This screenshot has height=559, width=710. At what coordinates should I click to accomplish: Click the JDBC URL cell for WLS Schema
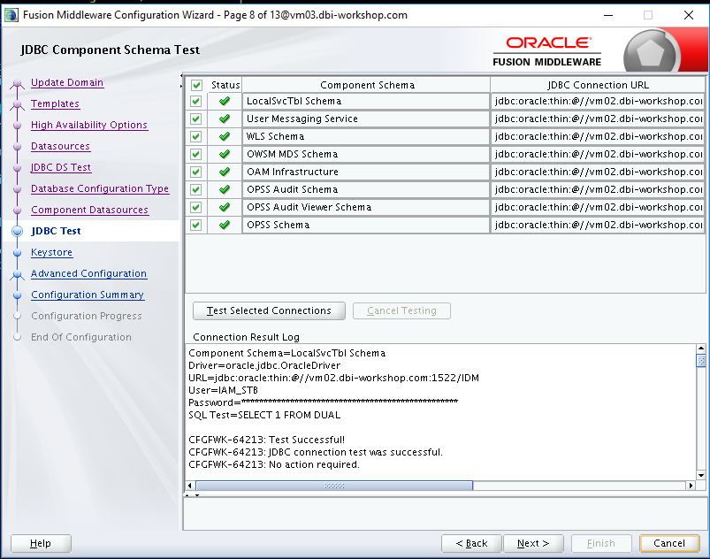pos(598,136)
